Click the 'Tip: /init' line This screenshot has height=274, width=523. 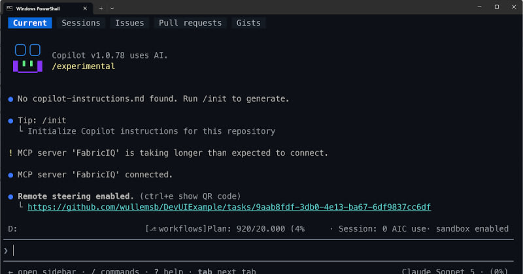tap(42, 120)
